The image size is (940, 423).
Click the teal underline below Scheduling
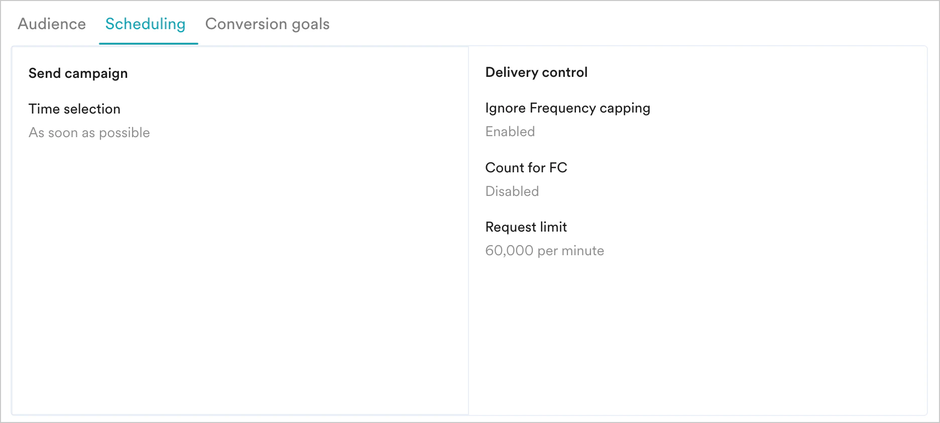tap(149, 43)
